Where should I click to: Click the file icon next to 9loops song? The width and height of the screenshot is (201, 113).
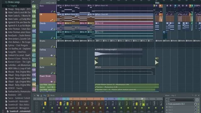[6, 9]
